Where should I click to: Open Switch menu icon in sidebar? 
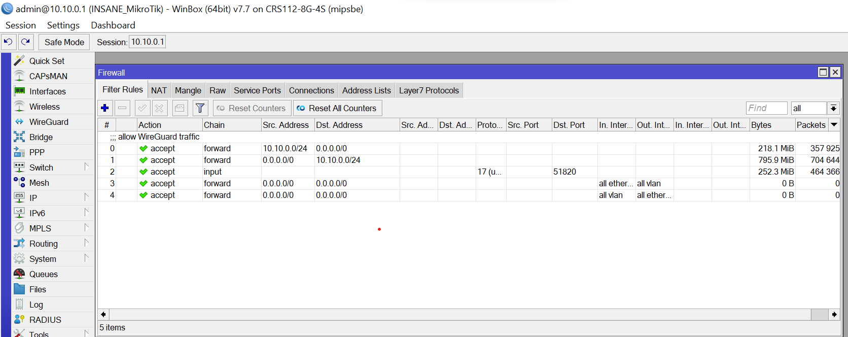(19, 167)
